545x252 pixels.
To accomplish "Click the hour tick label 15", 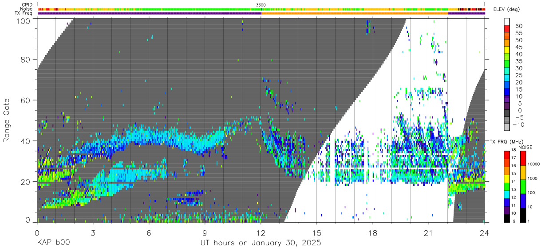I will (317, 232).
